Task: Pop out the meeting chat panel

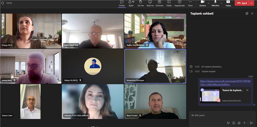Action: point(247,14)
